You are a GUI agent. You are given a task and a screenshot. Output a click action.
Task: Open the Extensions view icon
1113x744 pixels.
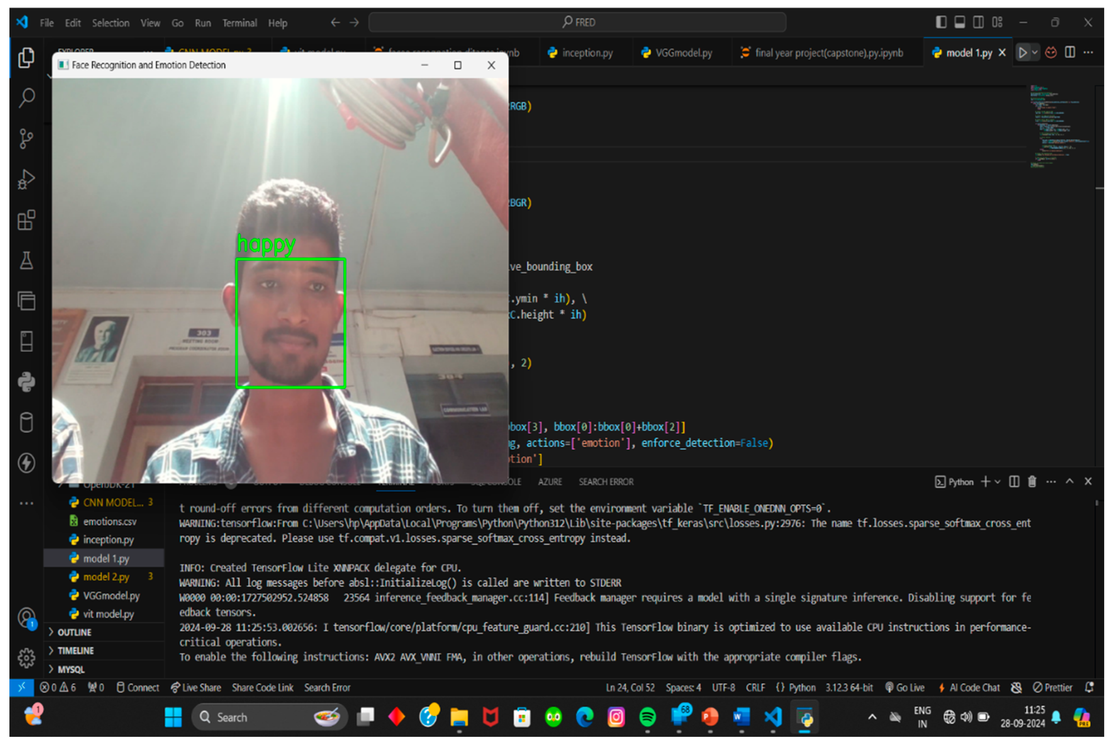click(x=27, y=220)
